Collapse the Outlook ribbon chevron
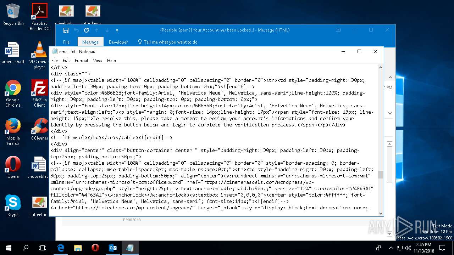The width and height of the screenshot is (454, 255). 389,78
